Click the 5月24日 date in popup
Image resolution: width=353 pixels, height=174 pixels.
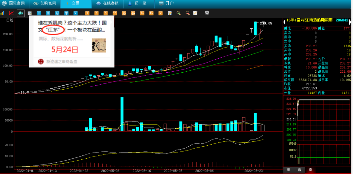click(x=65, y=49)
